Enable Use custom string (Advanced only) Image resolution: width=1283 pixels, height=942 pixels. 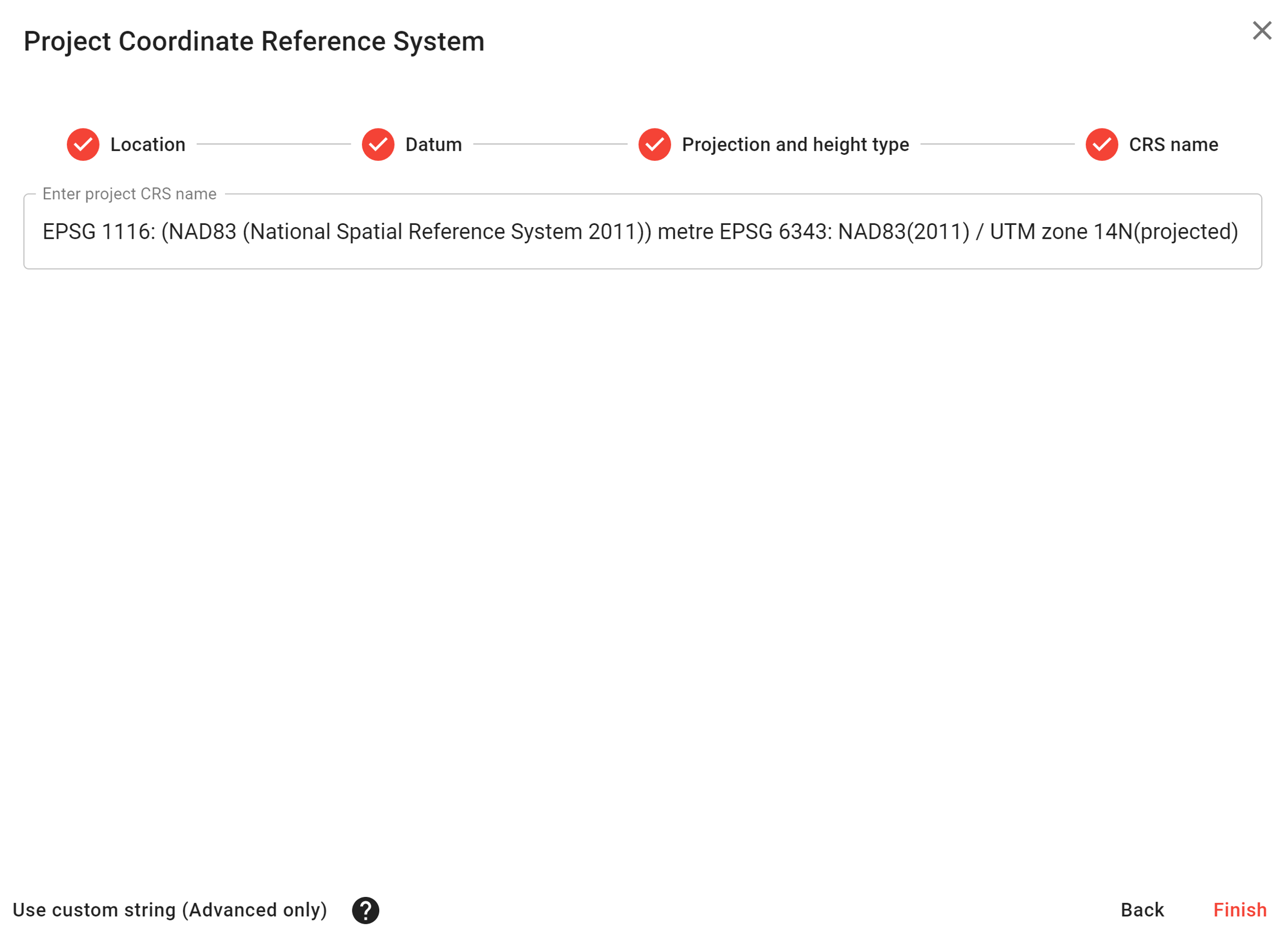tap(170, 910)
